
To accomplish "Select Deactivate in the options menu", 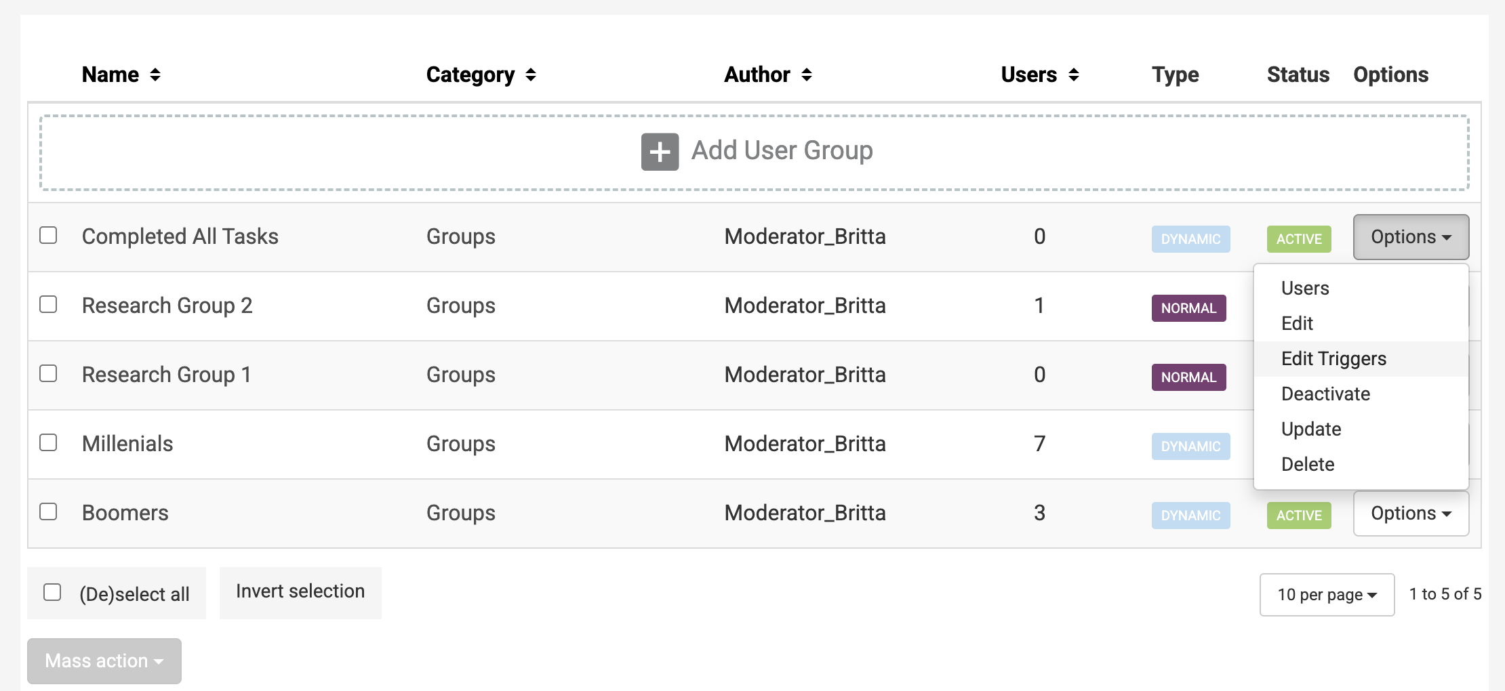I will coord(1325,394).
